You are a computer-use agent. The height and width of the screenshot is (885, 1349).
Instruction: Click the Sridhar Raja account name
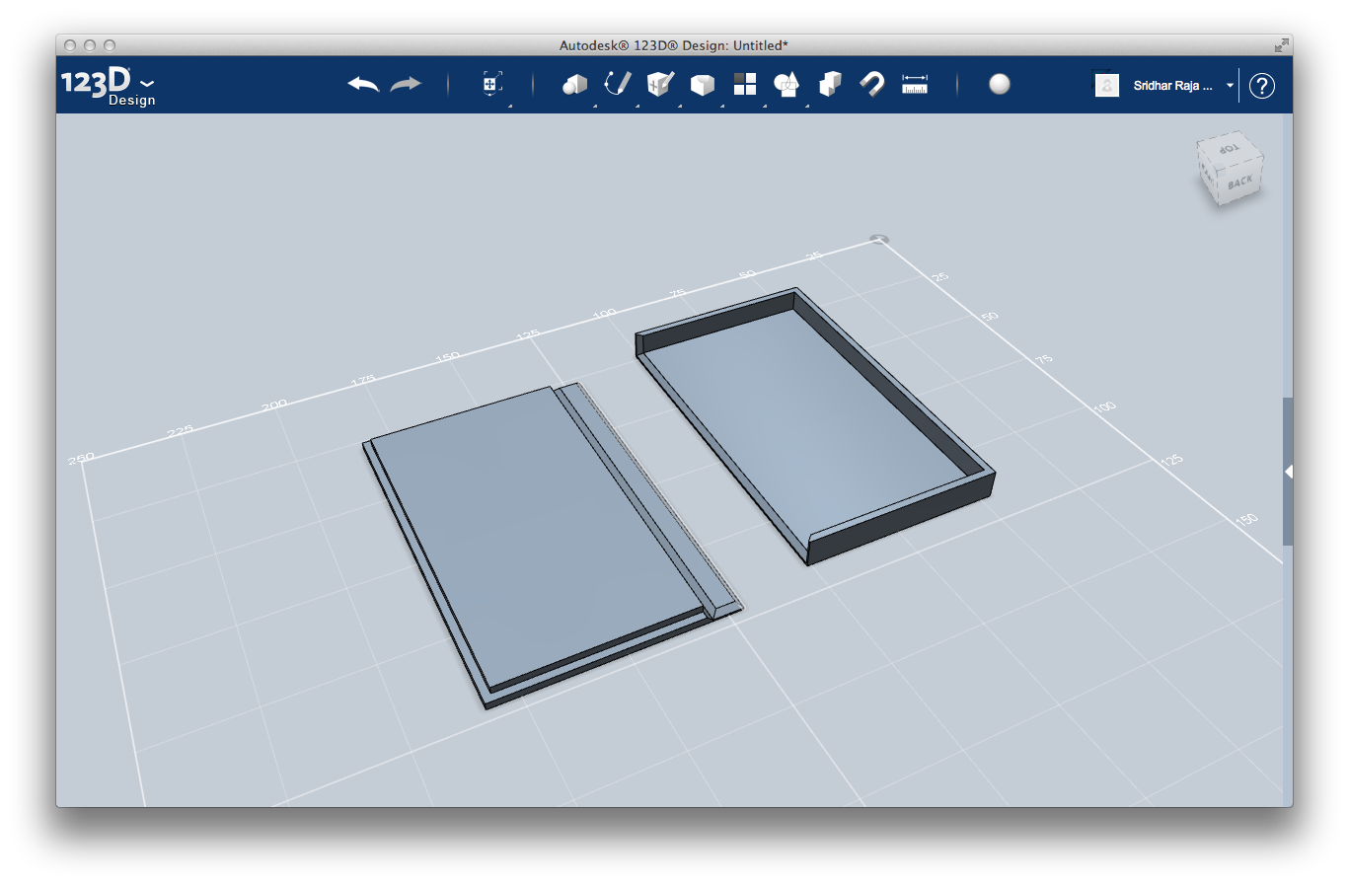click(1172, 86)
